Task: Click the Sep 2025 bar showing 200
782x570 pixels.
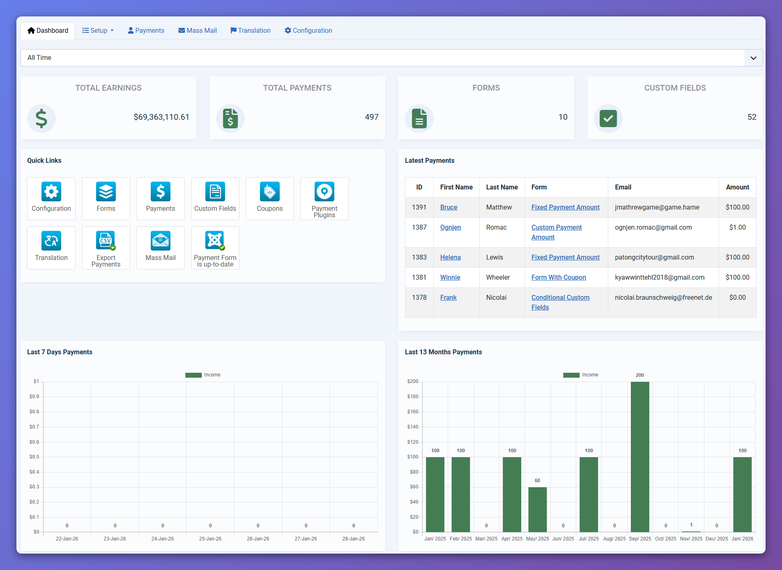Action: click(x=640, y=457)
